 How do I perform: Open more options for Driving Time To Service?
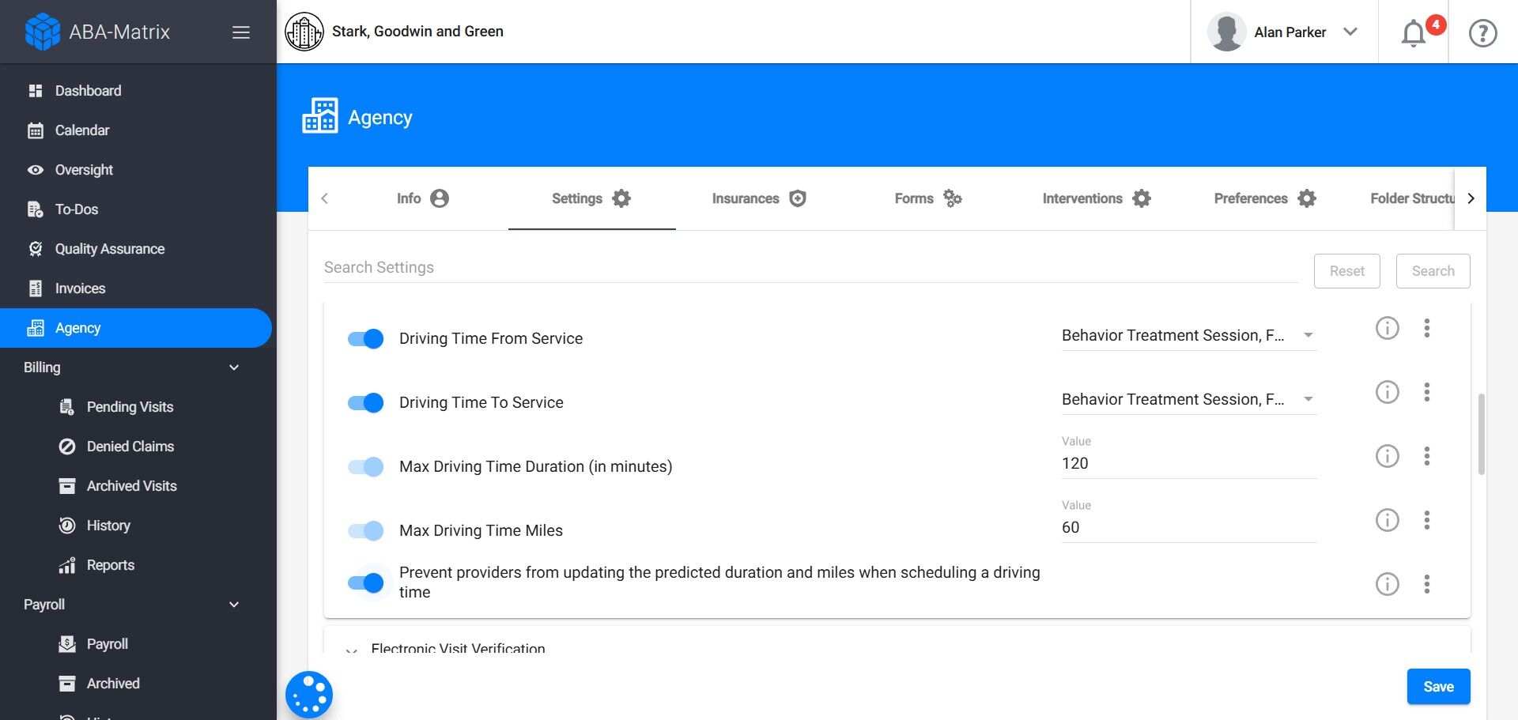(1427, 392)
